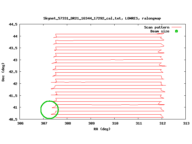The image size is (192, 144).
Task: Click the green beam size legend marker
Action: (x=176, y=31)
